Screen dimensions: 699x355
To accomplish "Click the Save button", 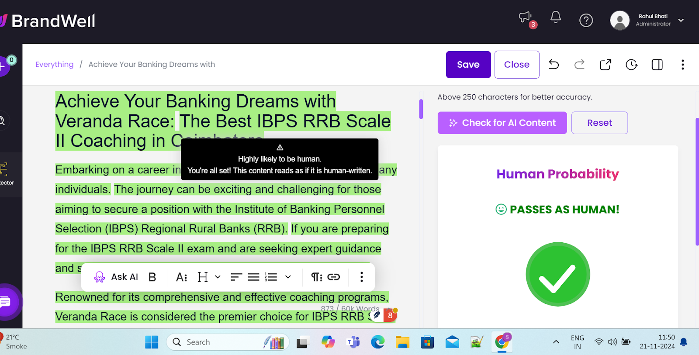I will click(468, 65).
